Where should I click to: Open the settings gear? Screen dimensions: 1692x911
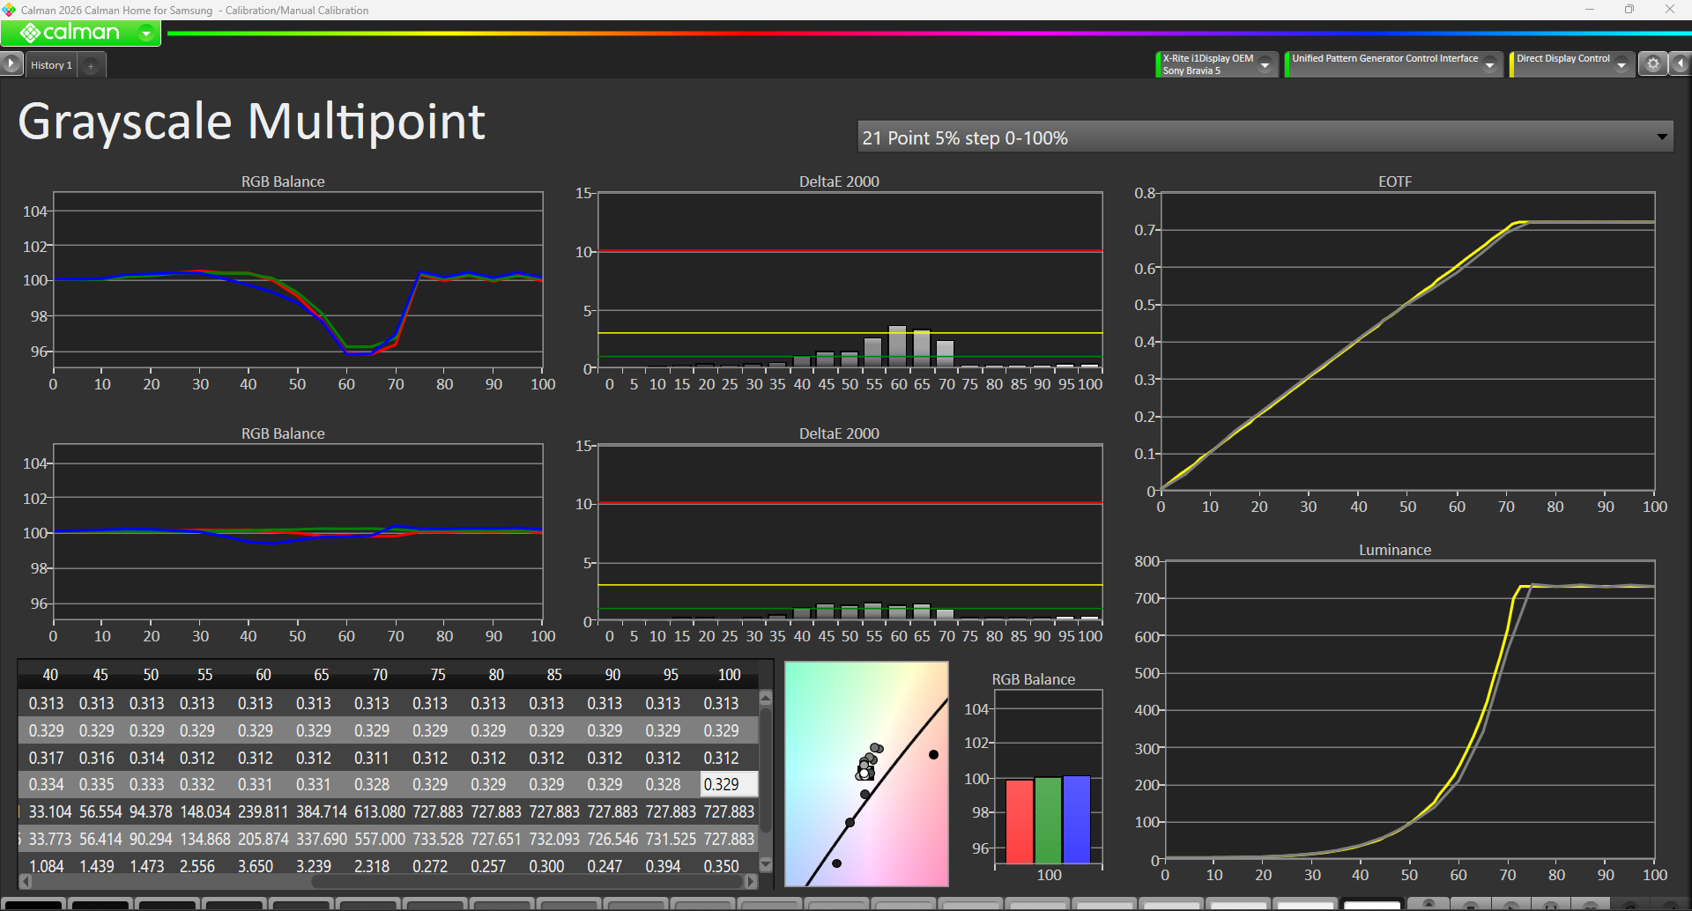point(1652,64)
